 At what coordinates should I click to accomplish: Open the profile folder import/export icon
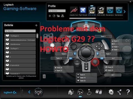pyautogui.click(x=58, y=16)
